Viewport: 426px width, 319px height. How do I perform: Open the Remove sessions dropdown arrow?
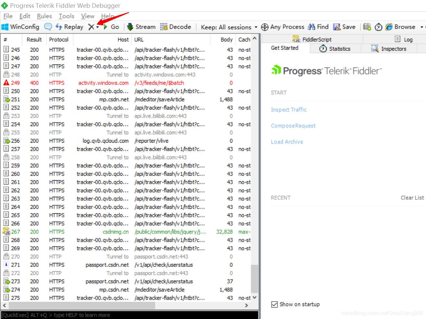coord(97,28)
